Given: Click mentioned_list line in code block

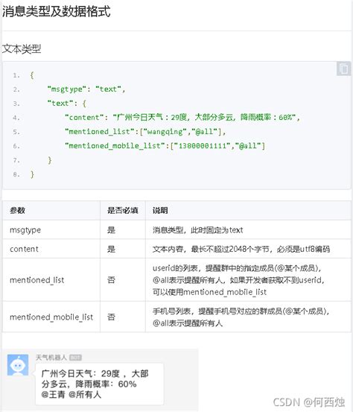Looking at the screenshot, I should tap(145, 131).
